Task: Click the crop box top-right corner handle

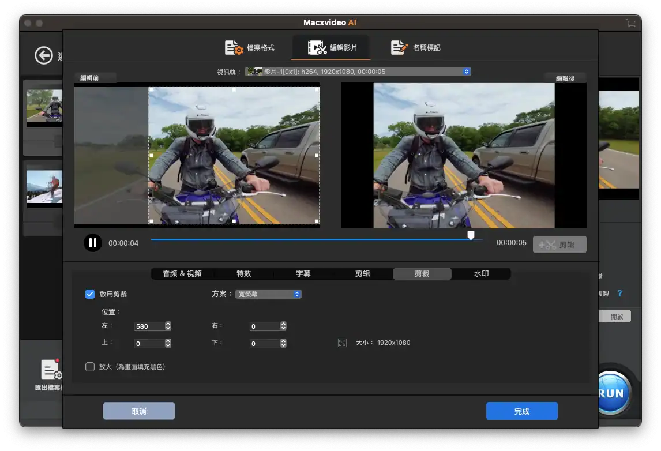Action: 317,89
